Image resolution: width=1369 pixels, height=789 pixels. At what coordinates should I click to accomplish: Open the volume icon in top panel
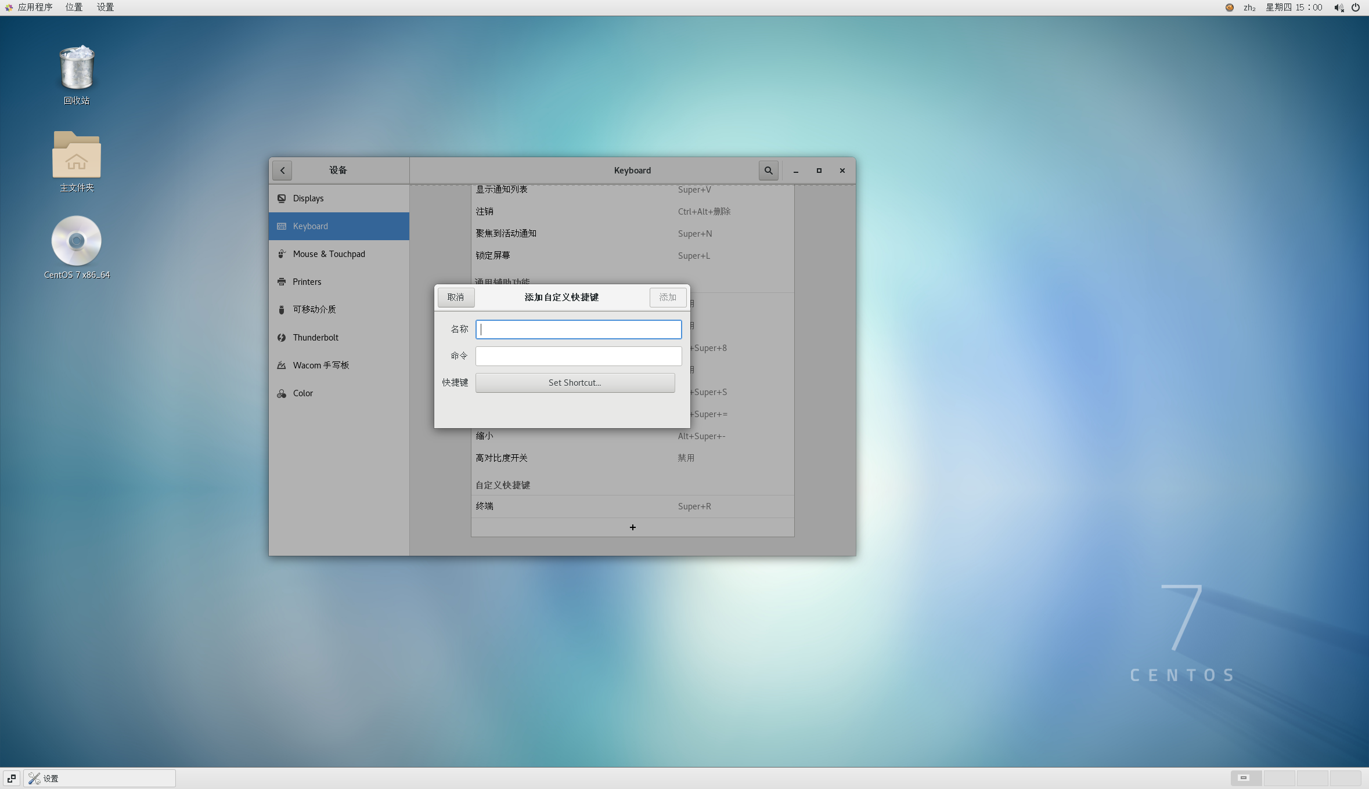pyautogui.click(x=1338, y=8)
